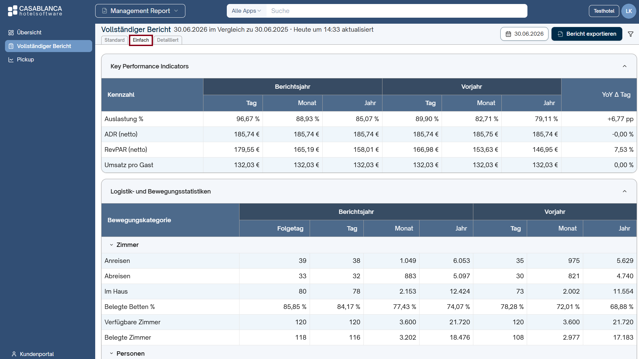Click the Vollständiger Bericht page title
639x359 pixels.
[x=136, y=30]
